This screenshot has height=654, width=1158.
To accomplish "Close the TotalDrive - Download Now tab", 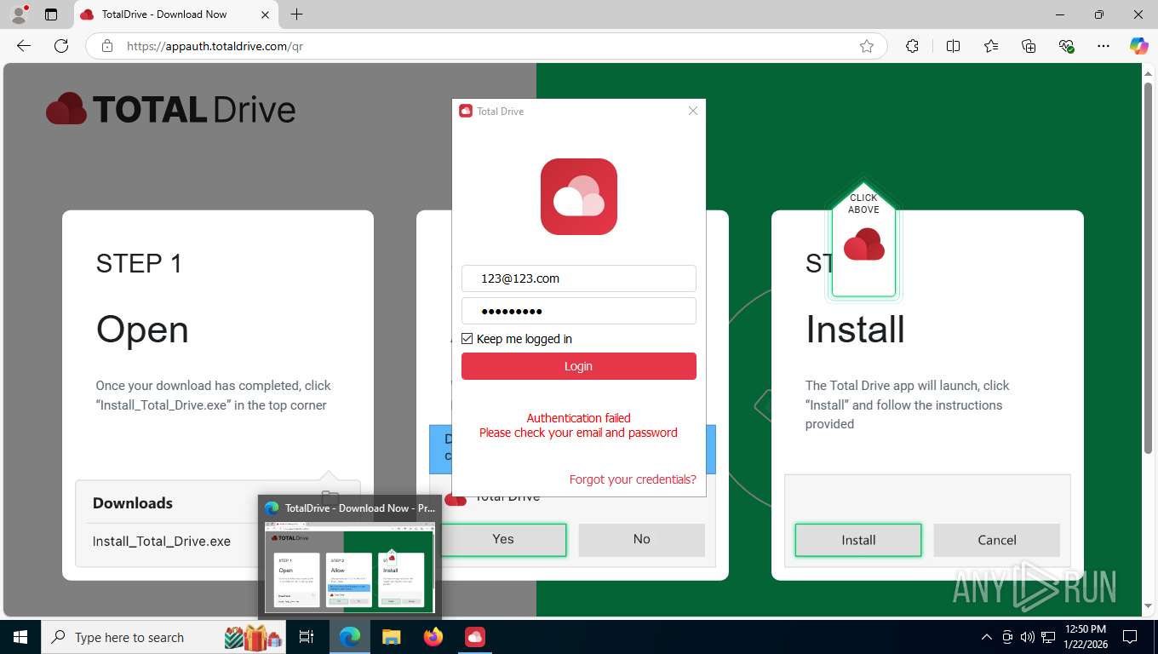I will (265, 14).
